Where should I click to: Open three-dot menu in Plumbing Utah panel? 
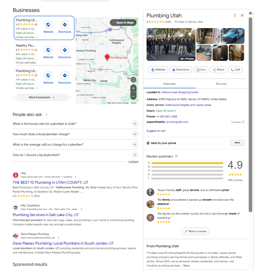(235, 15)
